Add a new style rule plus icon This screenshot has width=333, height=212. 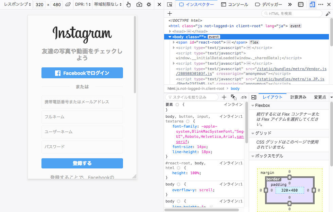pyautogui.click(x=224, y=97)
